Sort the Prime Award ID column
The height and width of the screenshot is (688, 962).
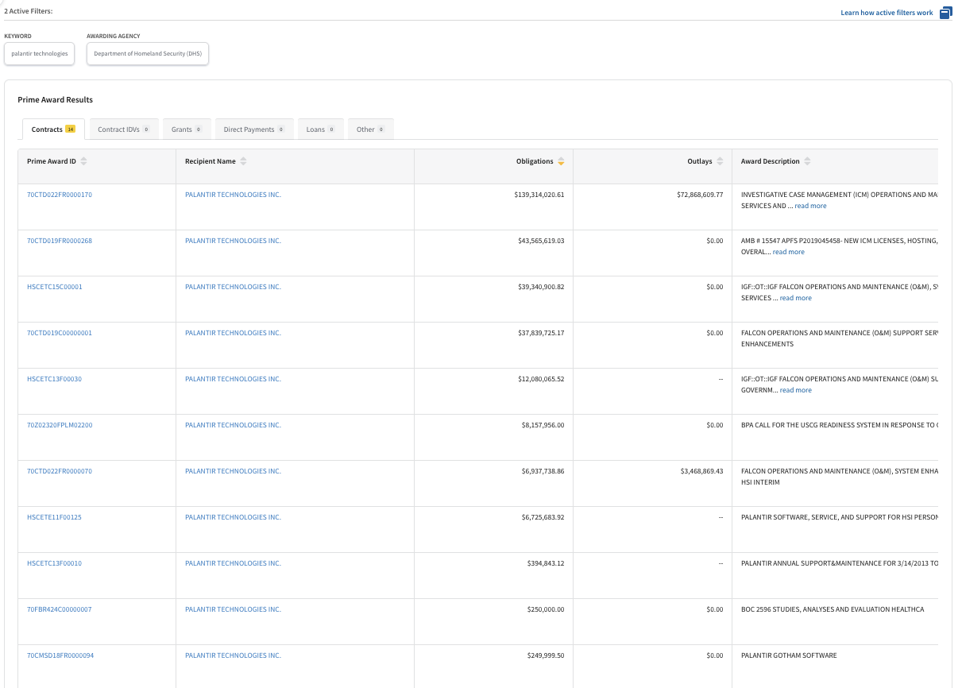(85, 160)
